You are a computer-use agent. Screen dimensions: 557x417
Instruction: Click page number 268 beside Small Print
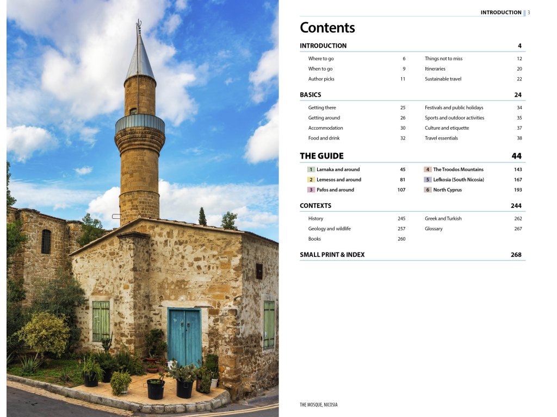pos(516,255)
